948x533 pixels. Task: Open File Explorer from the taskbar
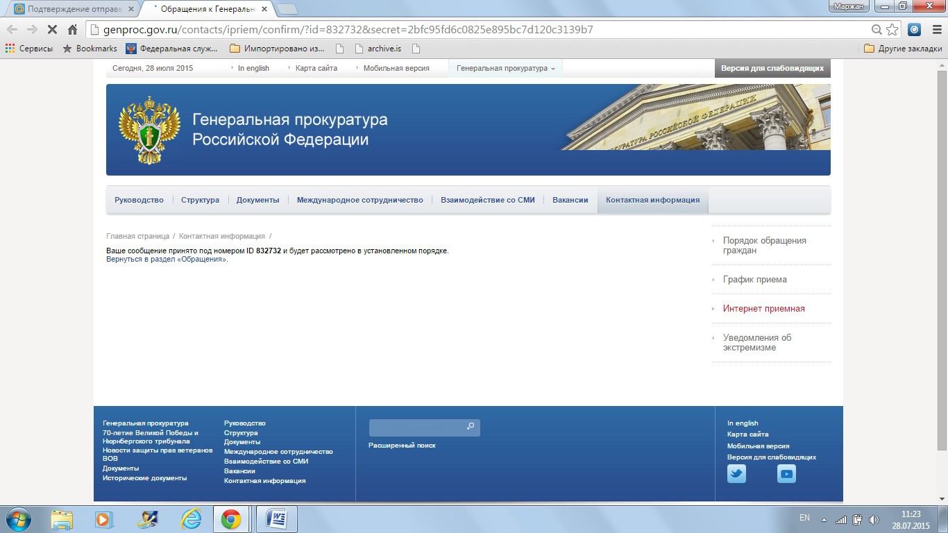pyautogui.click(x=62, y=519)
